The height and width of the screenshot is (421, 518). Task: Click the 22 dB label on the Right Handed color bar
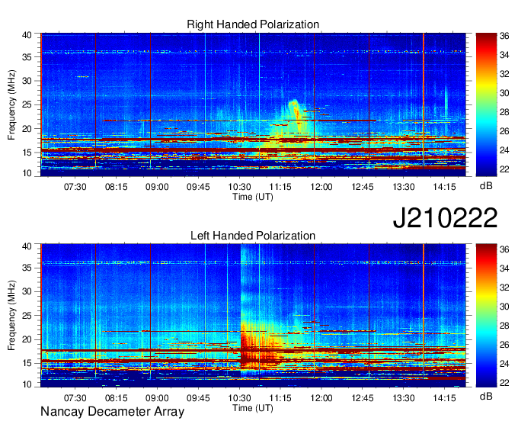point(504,169)
